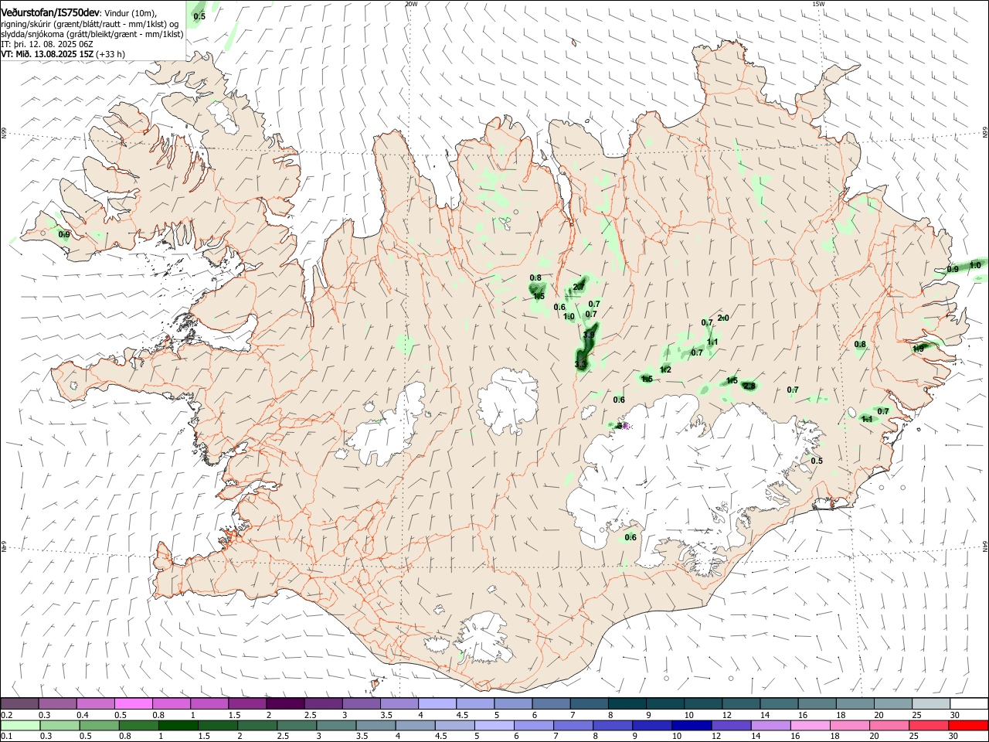989x742 pixels.
Task: Select the dark teal 8 snow legend swatch
Action: (x=627, y=703)
